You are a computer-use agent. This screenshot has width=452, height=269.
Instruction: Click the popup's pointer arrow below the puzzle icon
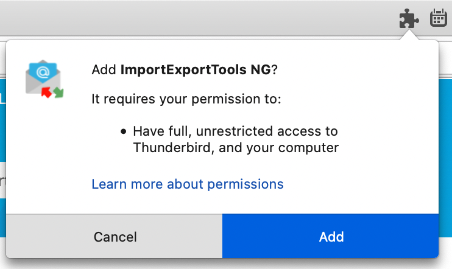click(x=409, y=35)
